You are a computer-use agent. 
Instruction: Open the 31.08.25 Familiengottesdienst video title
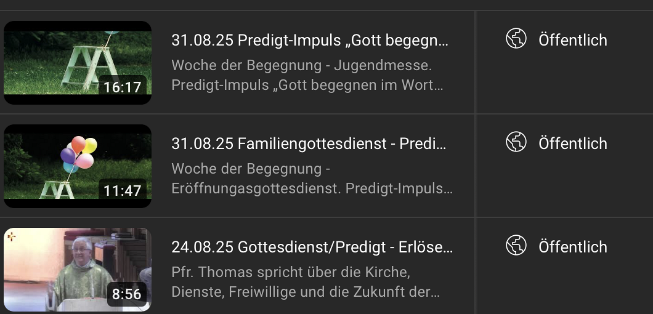pos(310,144)
